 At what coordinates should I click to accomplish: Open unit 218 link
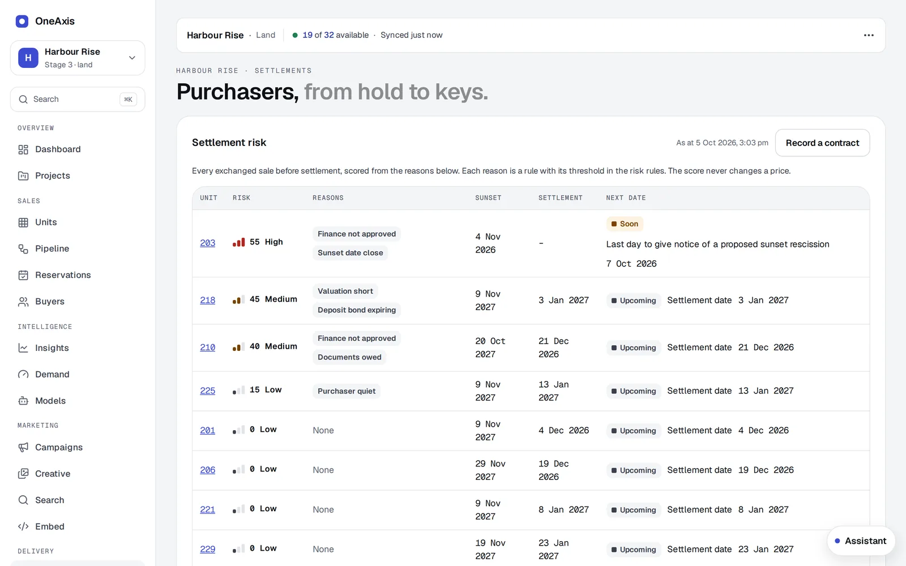tap(207, 301)
